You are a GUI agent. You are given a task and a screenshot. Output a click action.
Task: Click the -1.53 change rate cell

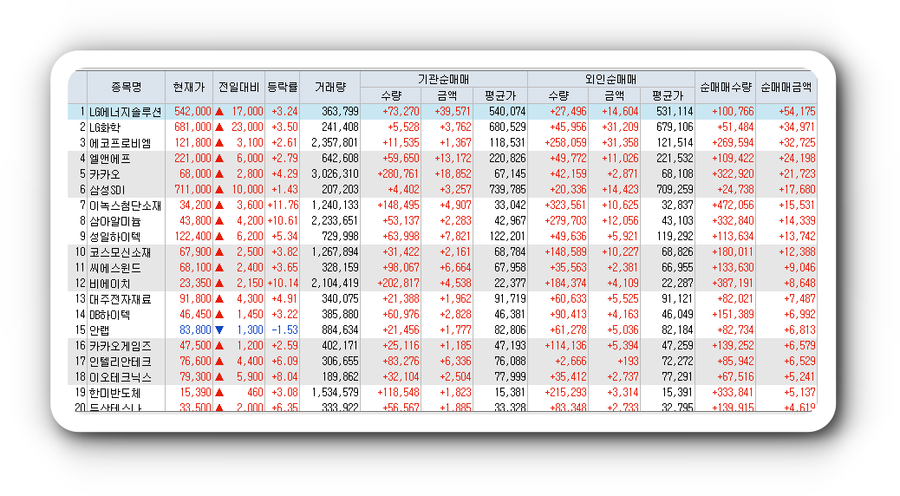pyautogui.click(x=285, y=330)
